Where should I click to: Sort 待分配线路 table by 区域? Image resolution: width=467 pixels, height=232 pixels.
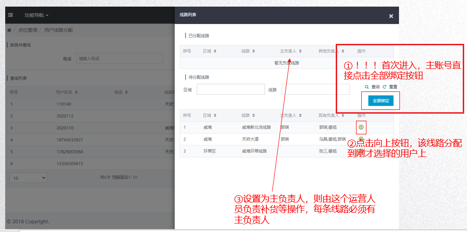pos(215,116)
